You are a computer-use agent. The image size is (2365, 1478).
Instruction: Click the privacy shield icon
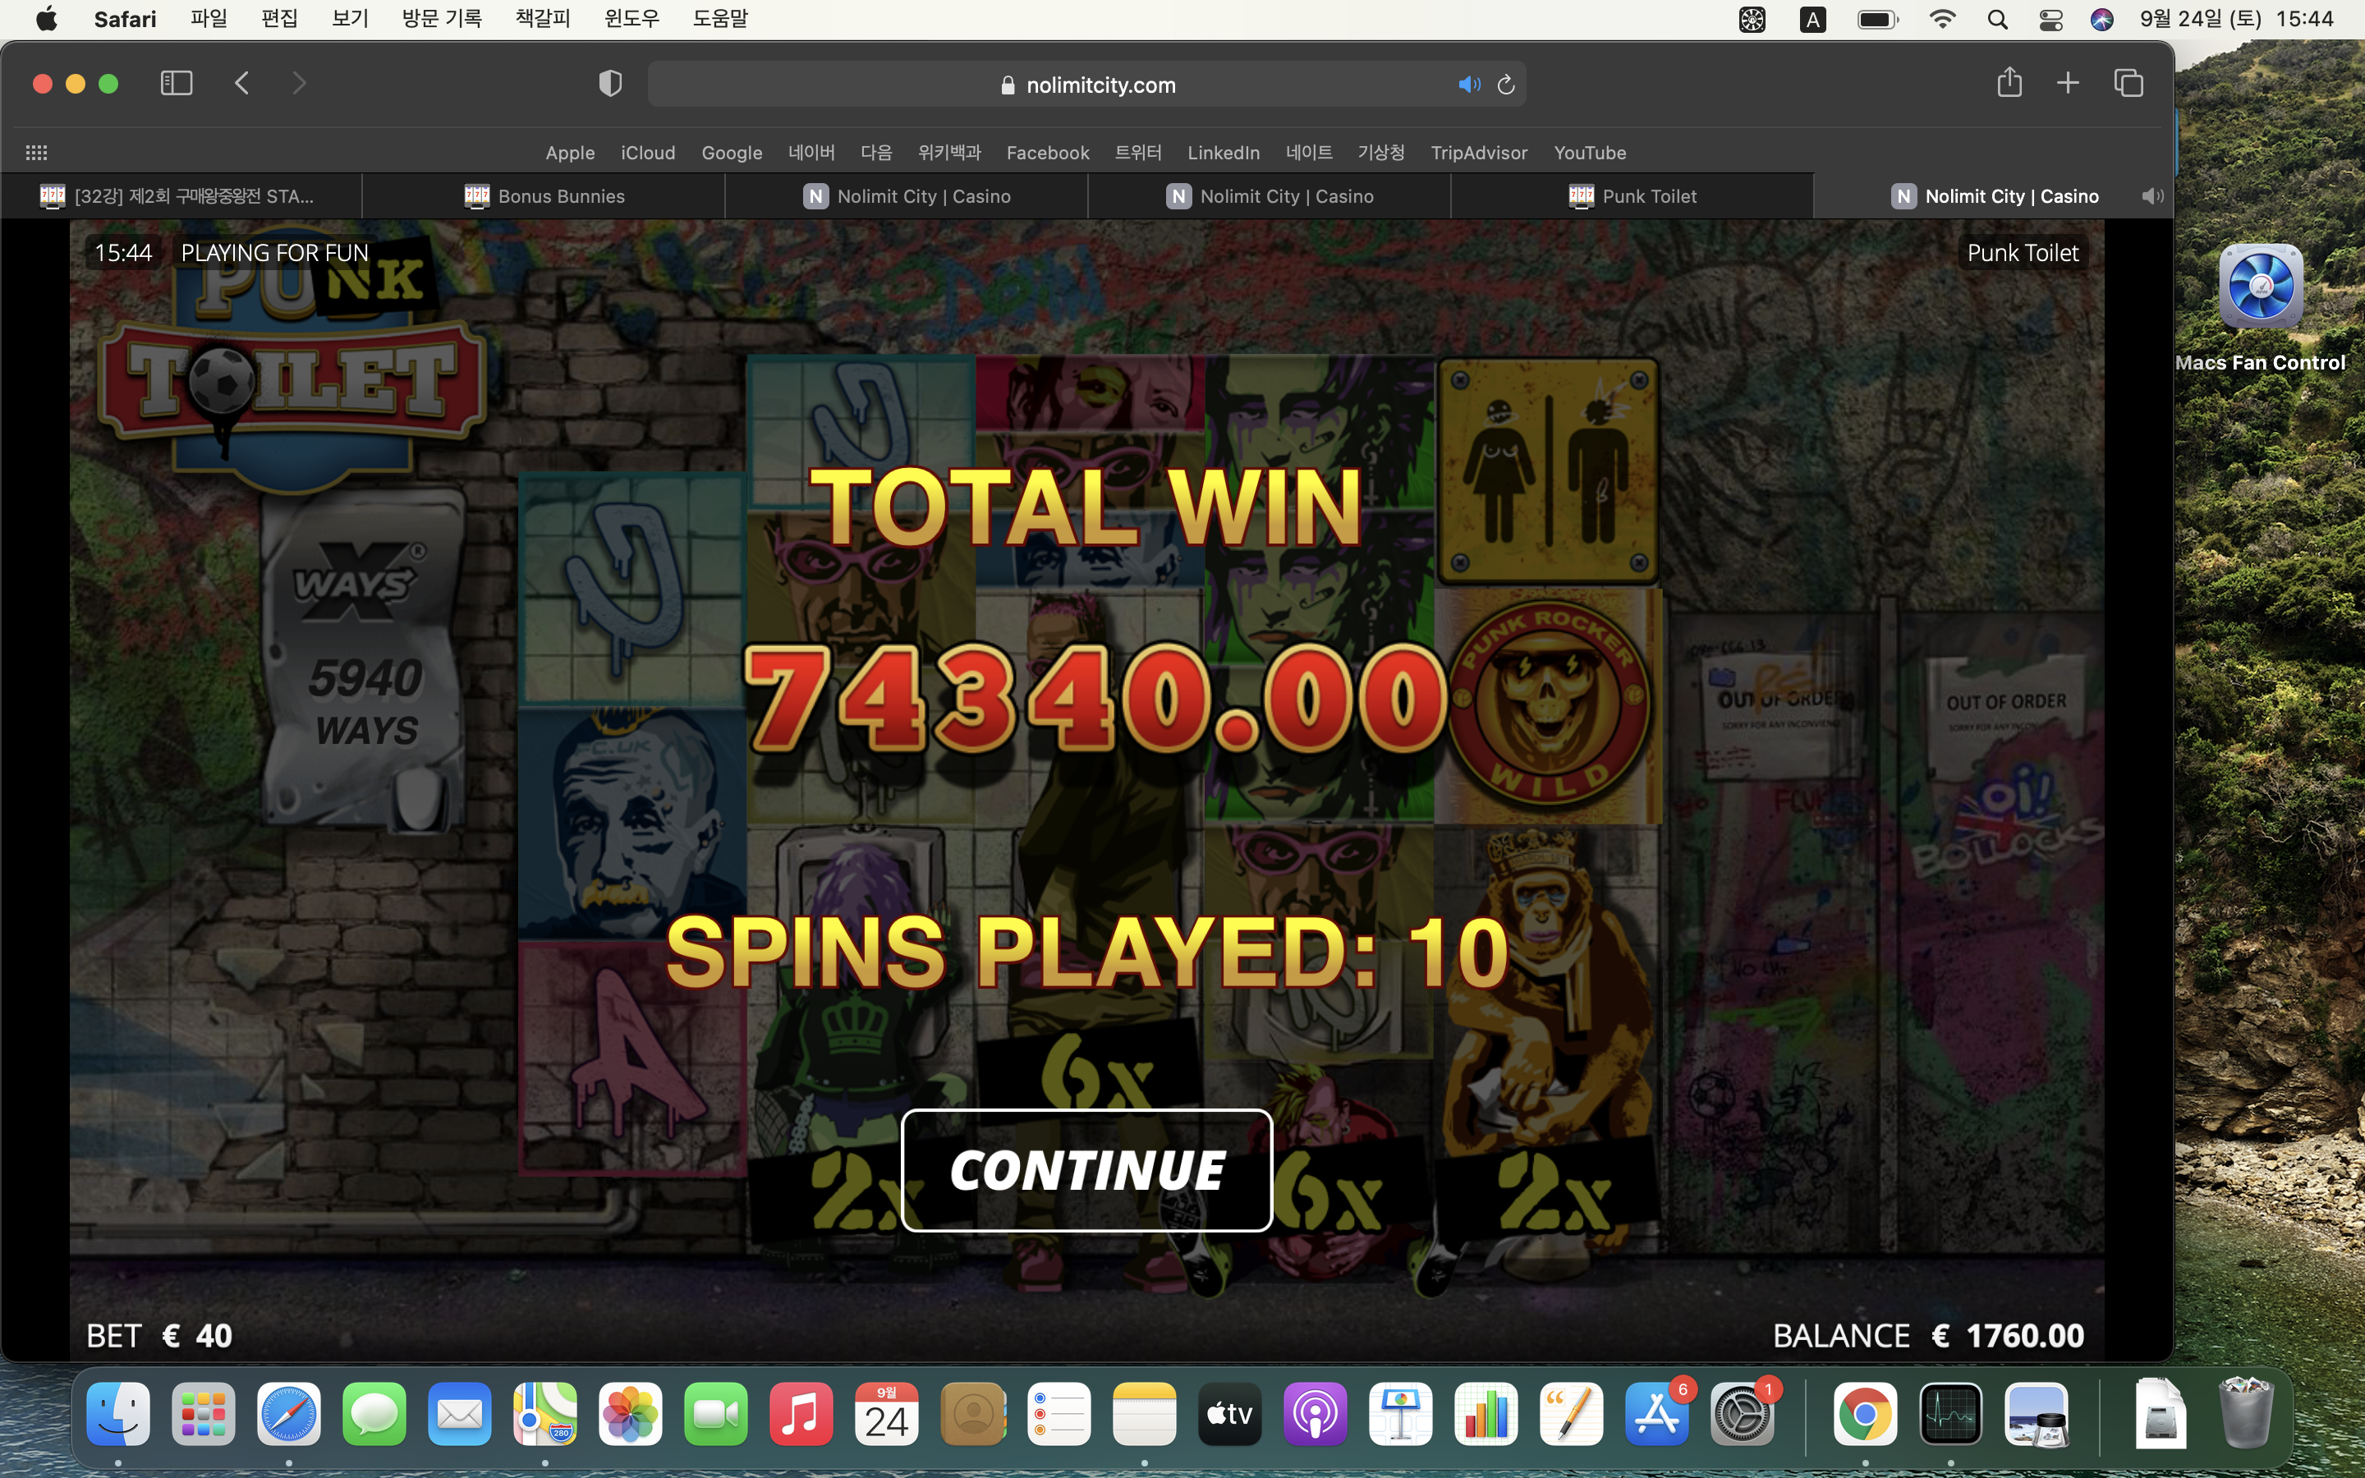coord(610,84)
